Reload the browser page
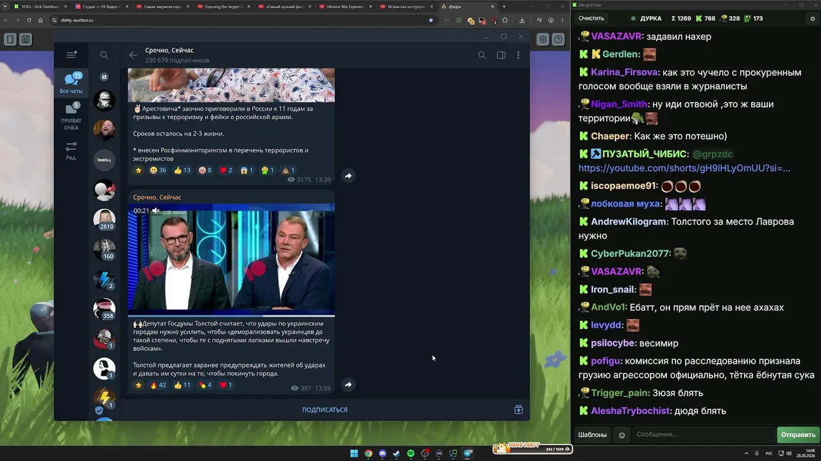The image size is (821, 461). [29, 20]
